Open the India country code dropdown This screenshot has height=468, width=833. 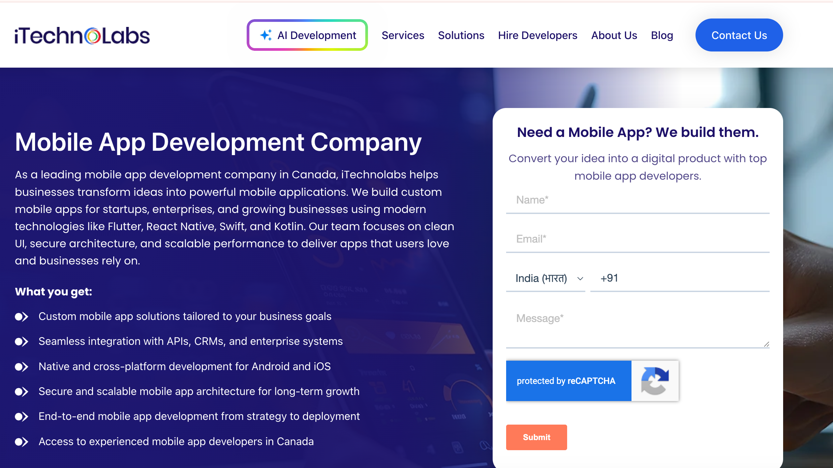pos(546,278)
